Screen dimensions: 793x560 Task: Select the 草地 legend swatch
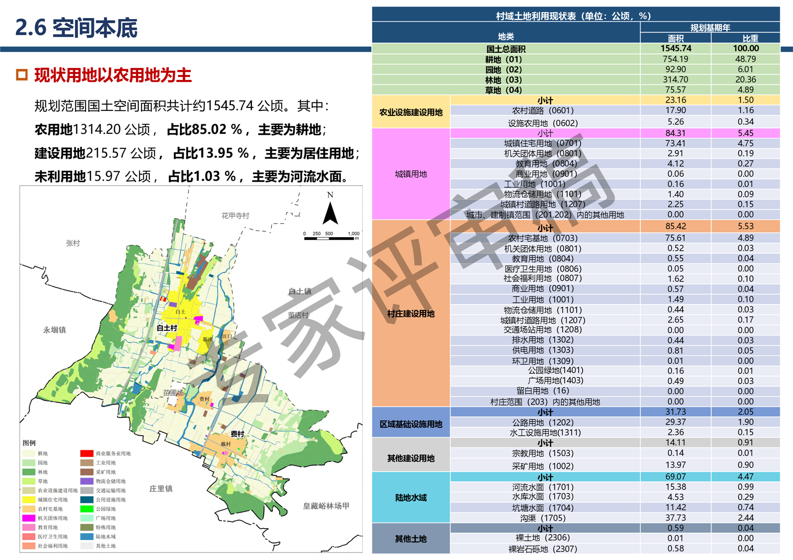tap(28, 481)
